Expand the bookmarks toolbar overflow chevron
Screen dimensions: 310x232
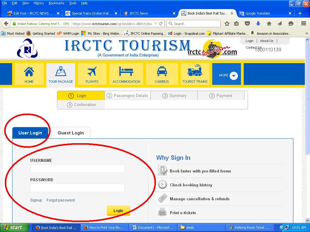point(306,33)
